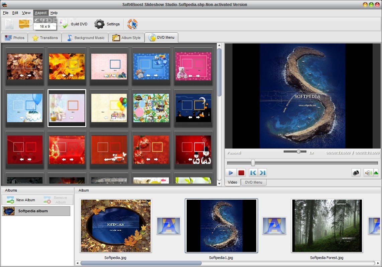Screen dimensions: 382x267
Task: Choose the 16 x 9 aspect ratio
Action: (44, 26)
